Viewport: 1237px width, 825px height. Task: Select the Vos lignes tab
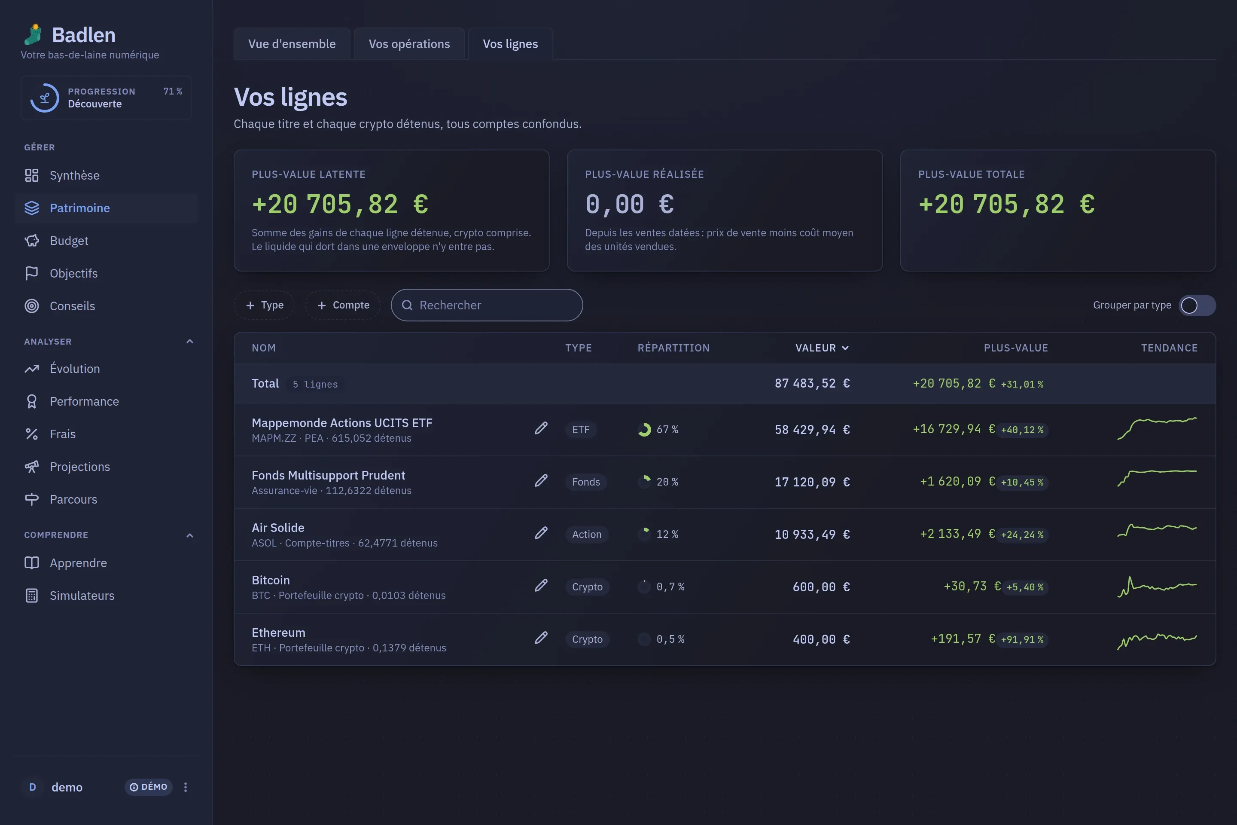(510, 44)
